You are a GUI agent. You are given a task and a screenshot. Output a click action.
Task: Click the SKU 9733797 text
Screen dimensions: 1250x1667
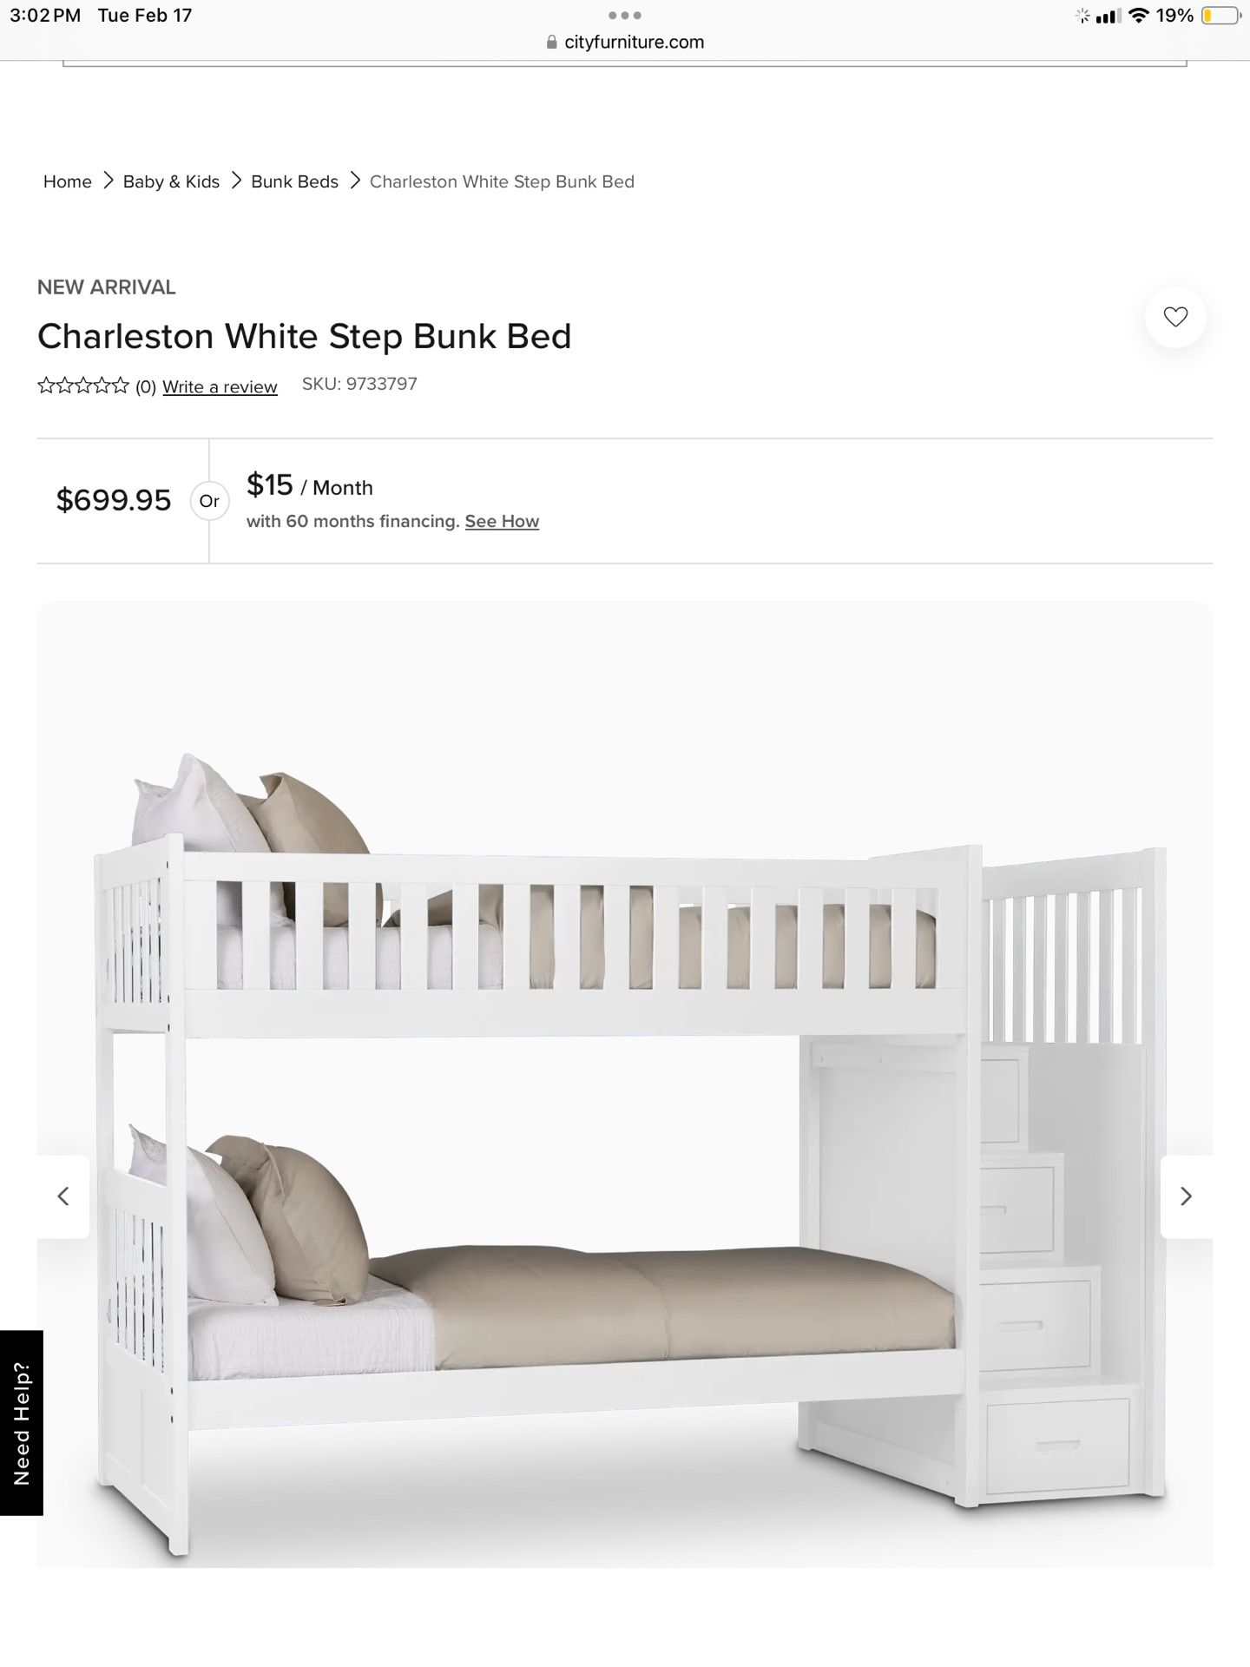(359, 384)
